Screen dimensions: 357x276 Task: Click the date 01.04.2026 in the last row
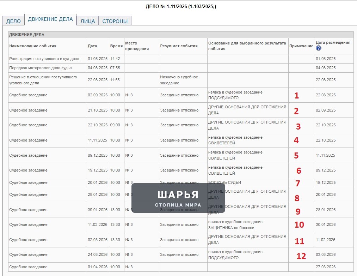98,267
